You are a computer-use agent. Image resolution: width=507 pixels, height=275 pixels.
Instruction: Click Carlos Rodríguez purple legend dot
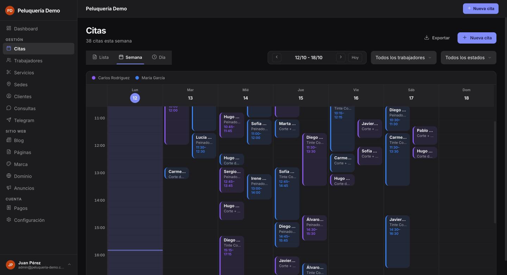tap(94, 78)
